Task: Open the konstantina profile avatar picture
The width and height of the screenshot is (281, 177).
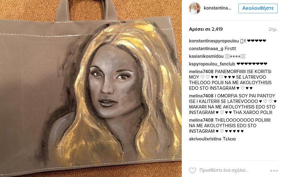Action: point(195,8)
